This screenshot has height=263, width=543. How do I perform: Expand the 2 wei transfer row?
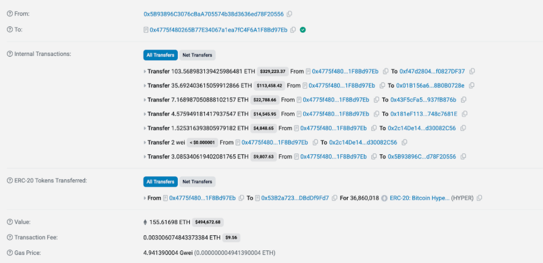(x=145, y=143)
